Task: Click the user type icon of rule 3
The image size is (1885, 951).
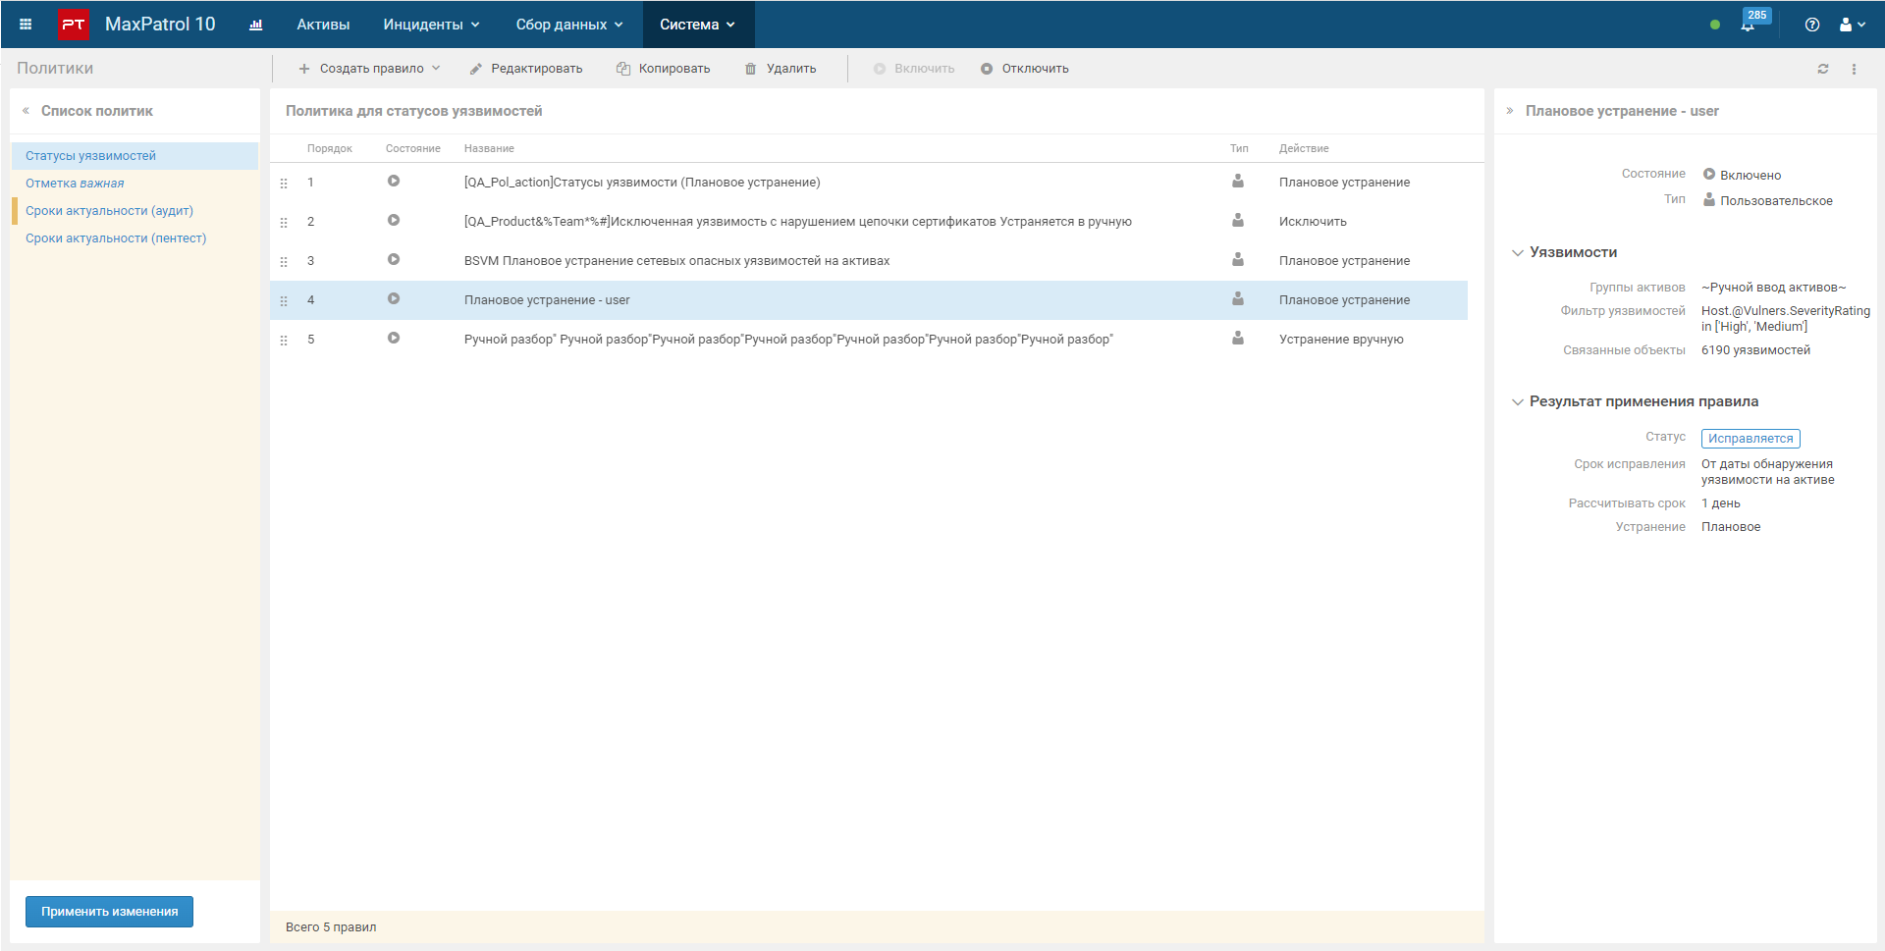Action: click(1238, 259)
